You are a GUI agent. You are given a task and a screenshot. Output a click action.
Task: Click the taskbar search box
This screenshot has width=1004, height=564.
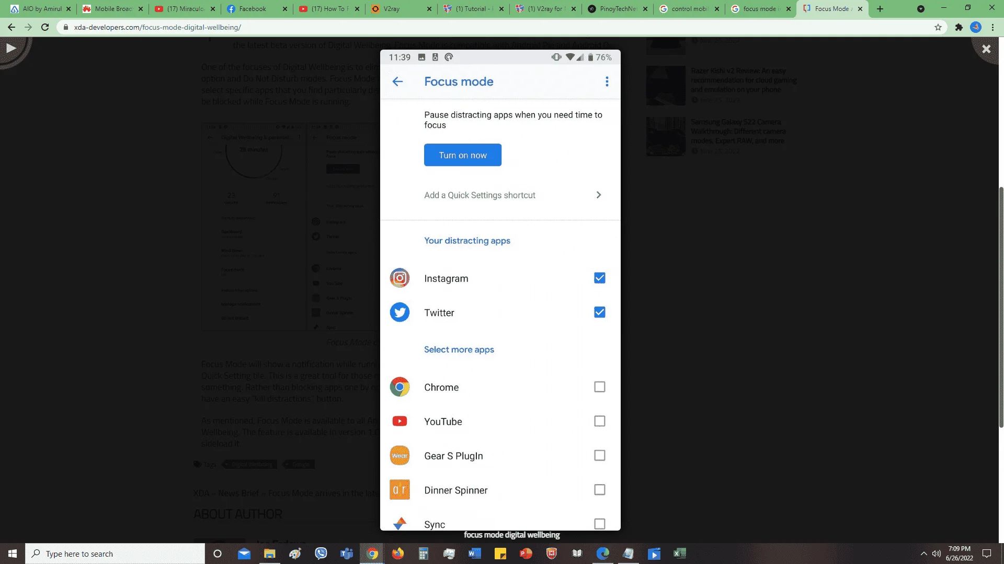[x=115, y=554]
